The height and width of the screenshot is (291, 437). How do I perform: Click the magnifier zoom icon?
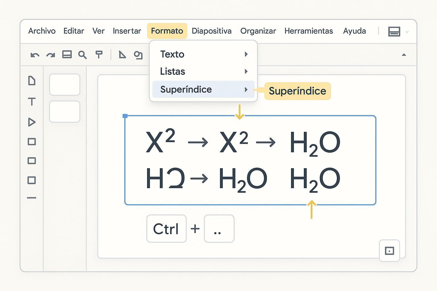(x=83, y=55)
